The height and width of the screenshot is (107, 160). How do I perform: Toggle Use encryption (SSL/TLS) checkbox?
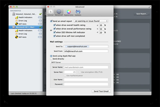pyautogui.click(x=79, y=72)
